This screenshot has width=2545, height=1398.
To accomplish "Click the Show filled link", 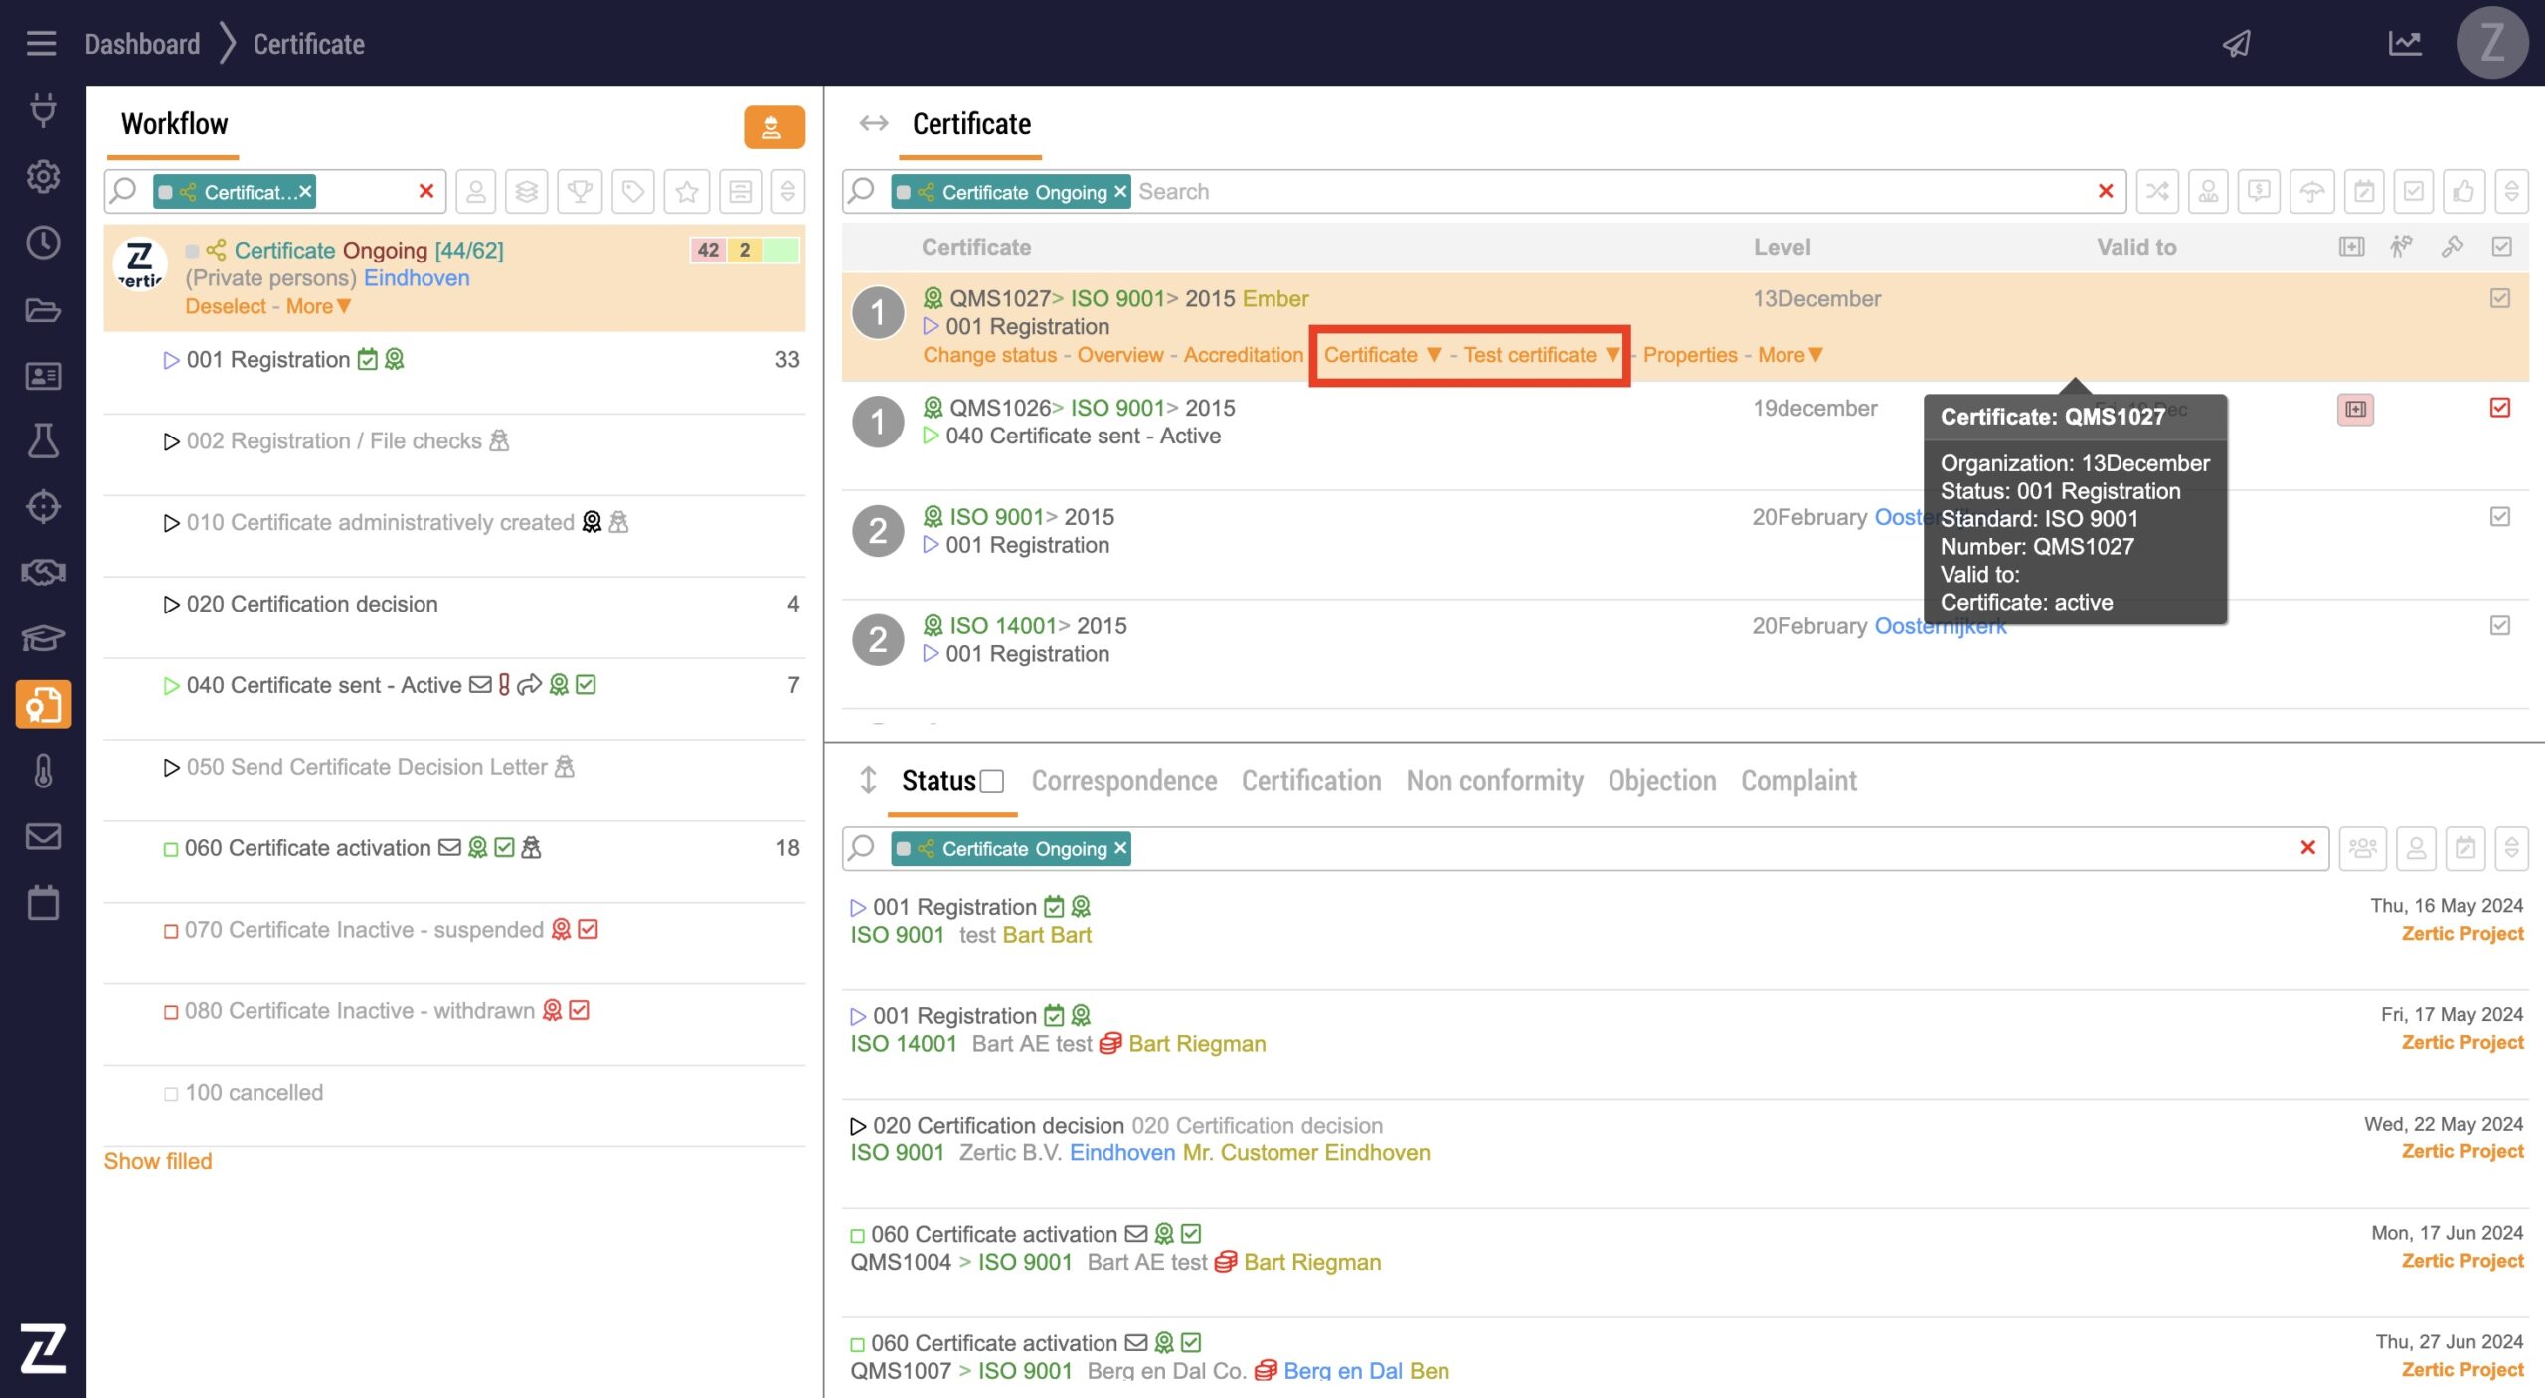I will tap(158, 1161).
